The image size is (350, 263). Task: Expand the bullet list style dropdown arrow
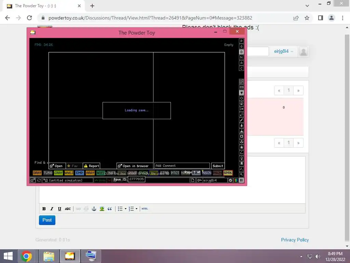click(125, 209)
